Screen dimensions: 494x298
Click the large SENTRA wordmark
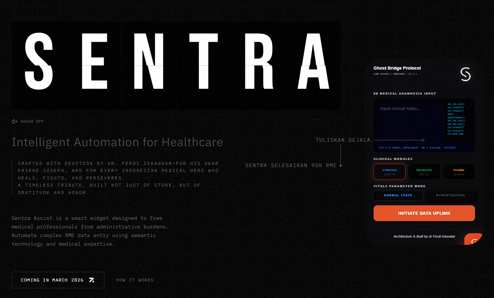pos(176,62)
